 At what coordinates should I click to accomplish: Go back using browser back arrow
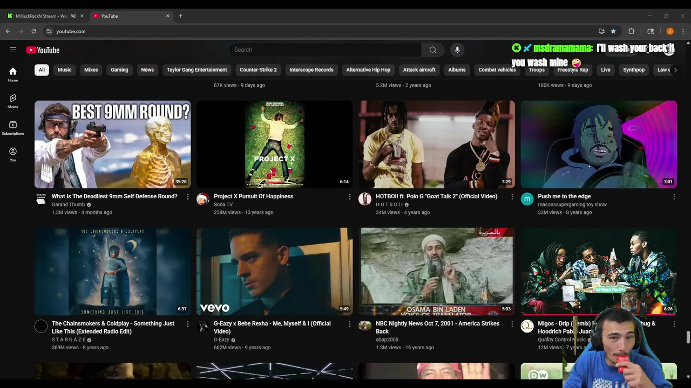tap(8, 31)
